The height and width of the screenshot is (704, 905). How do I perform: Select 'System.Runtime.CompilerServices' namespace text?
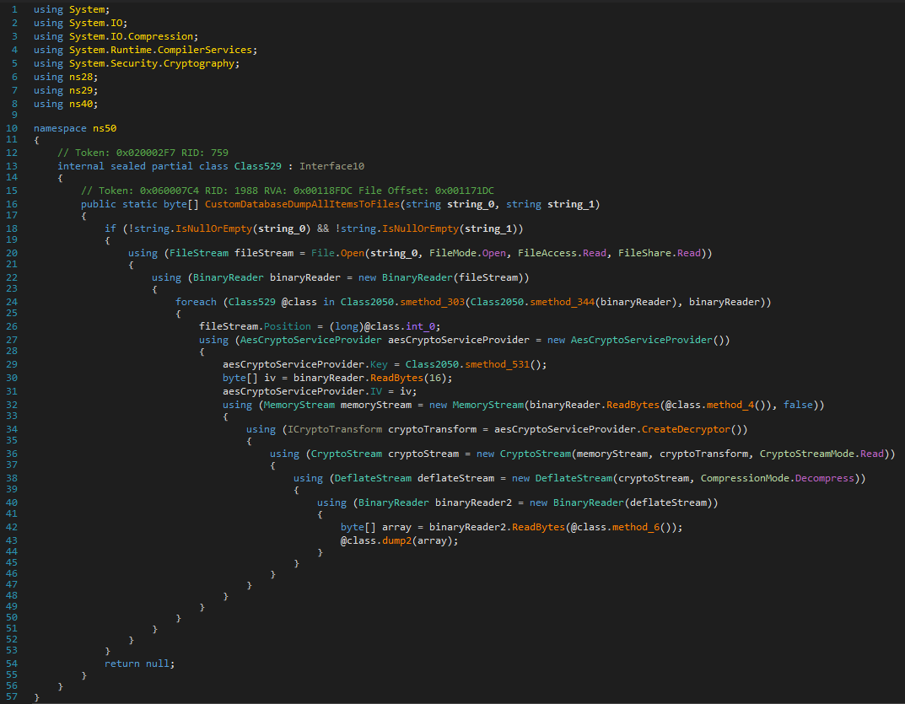coord(160,50)
